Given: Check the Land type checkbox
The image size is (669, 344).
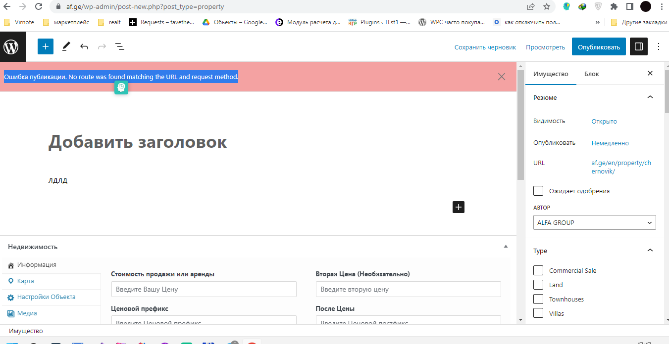Looking at the screenshot, I should coord(538,285).
